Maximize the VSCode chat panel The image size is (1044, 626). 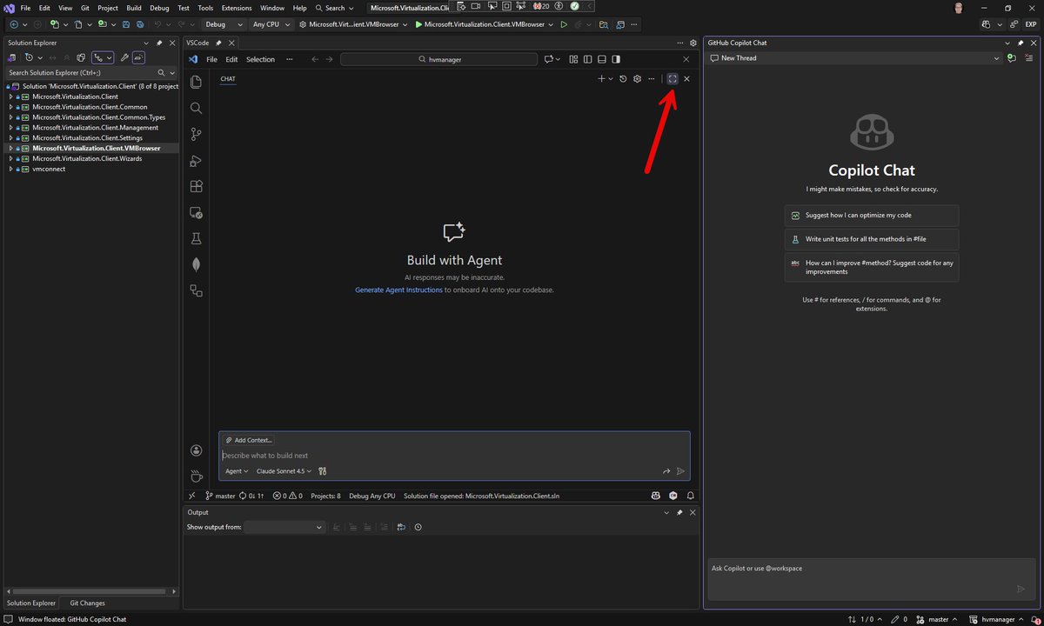point(673,79)
